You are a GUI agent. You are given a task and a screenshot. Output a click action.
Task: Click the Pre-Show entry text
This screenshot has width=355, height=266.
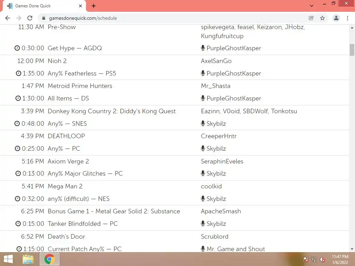point(62,27)
